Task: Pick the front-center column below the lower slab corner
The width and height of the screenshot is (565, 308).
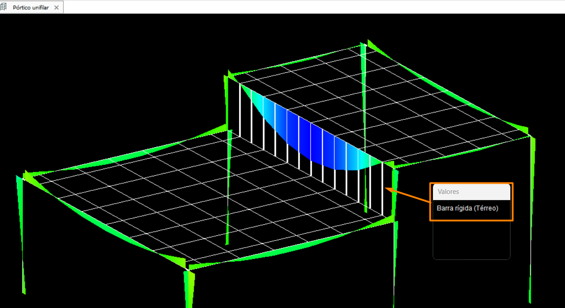Action: tap(189, 286)
